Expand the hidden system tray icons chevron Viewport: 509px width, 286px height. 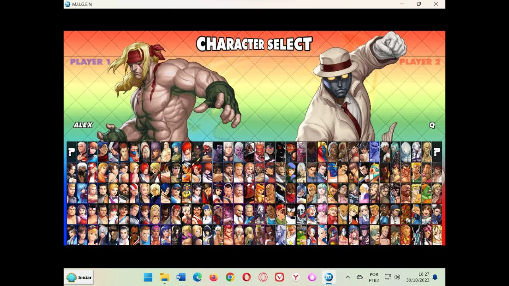tap(347, 277)
